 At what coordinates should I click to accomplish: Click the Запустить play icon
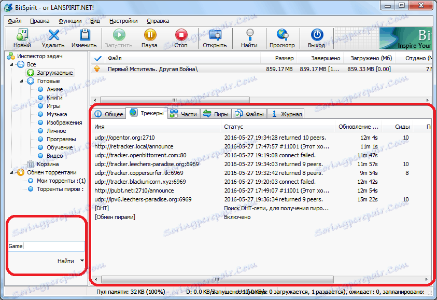[119, 35]
